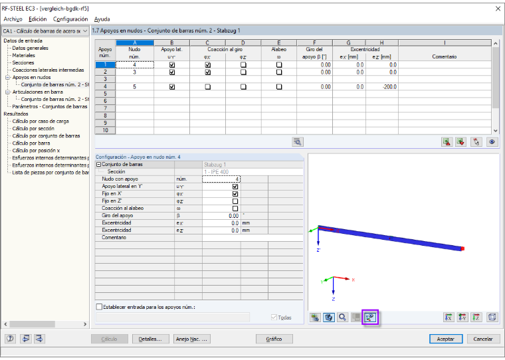Collapse the Articulaciones en barra tree node
This screenshot has height=360, width=505.
(x=7, y=92)
